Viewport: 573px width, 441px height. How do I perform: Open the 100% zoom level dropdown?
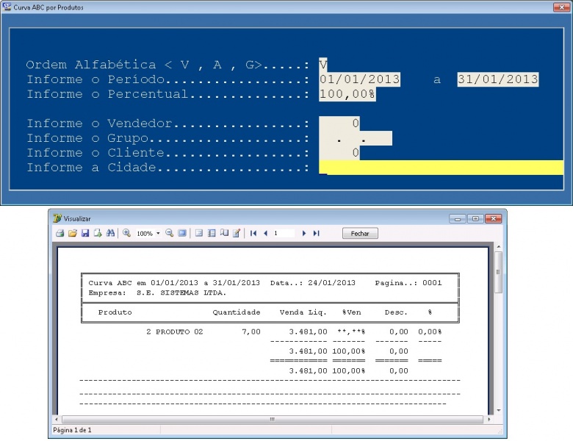(x=157, y=233)
